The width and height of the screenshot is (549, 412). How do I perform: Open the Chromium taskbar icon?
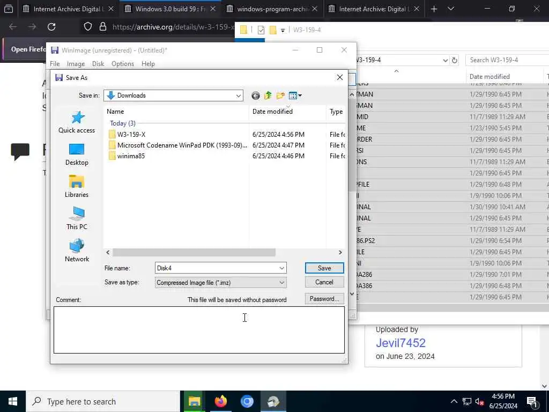[x=247, y=401]
